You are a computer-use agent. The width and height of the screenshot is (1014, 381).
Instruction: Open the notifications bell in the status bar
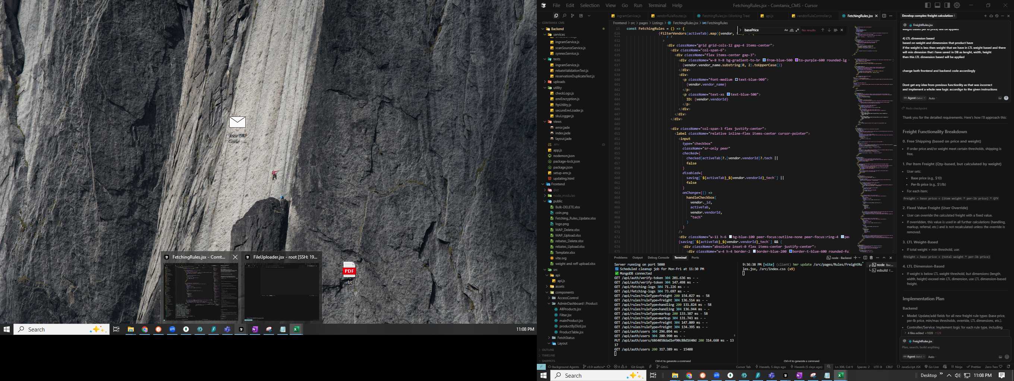click(1008, 367)
